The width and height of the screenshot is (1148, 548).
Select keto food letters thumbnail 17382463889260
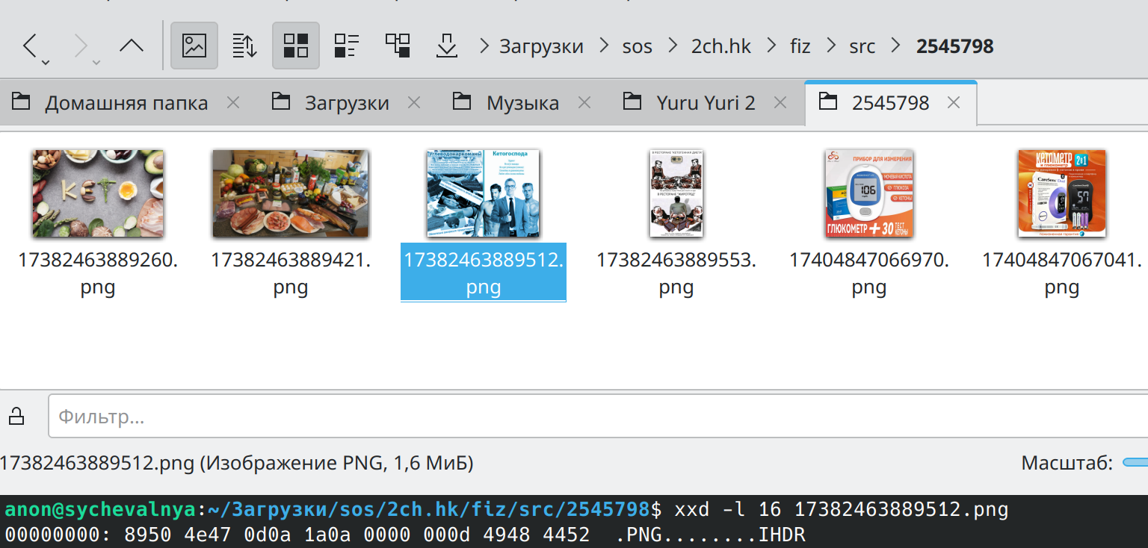click(97, 193)
